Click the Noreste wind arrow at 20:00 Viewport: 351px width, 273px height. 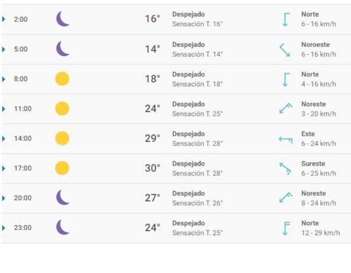[286, 198]
